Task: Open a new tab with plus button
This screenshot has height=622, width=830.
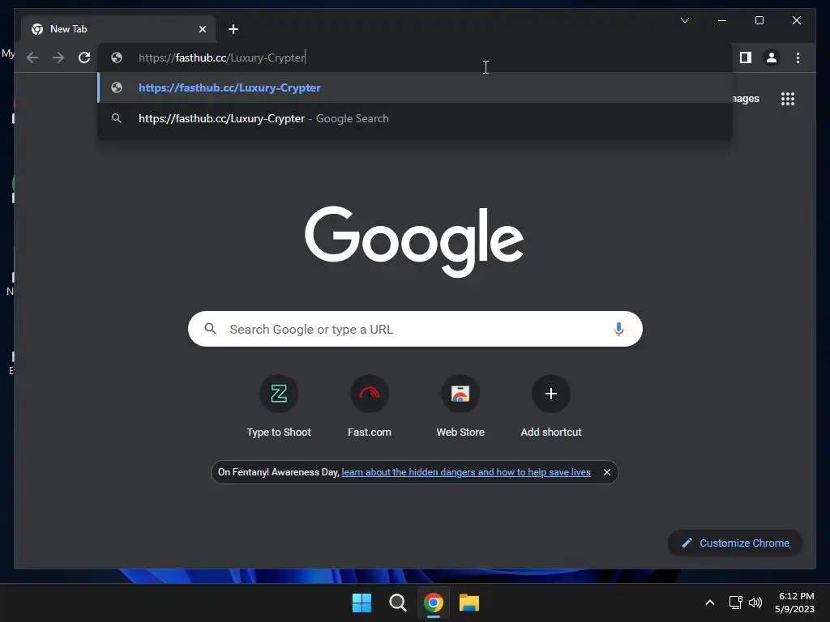Action: [233, 29]
